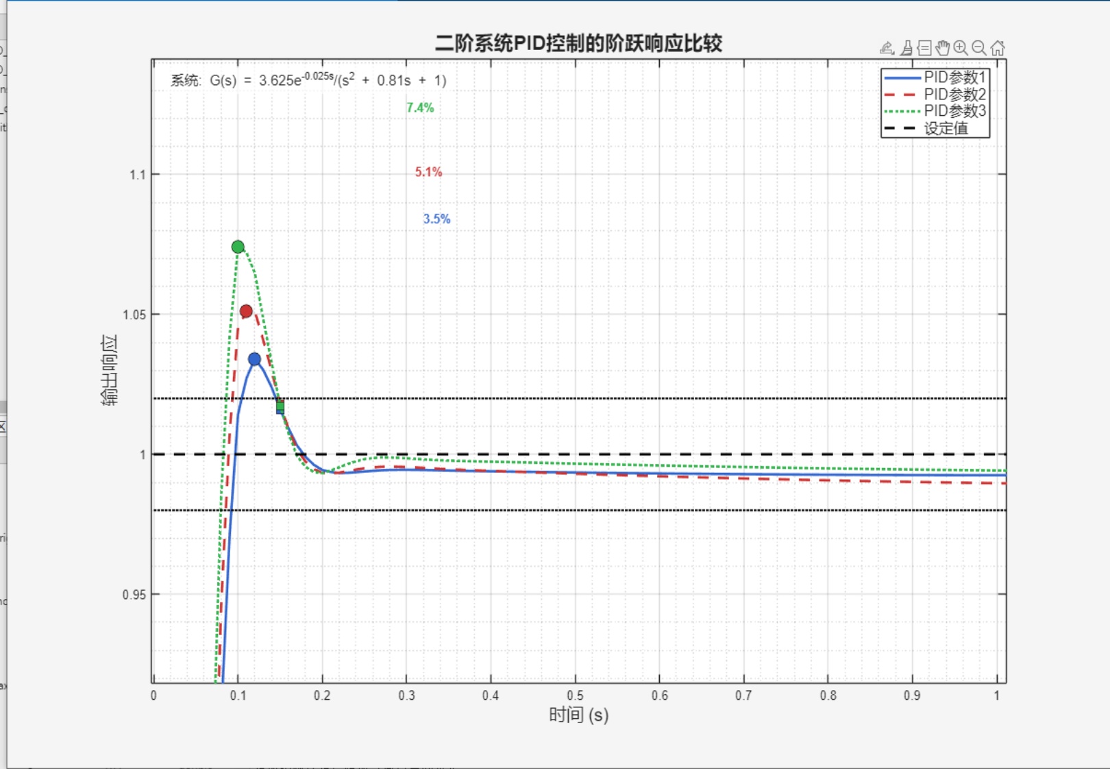Click the blue peak overshoot marker
Viewport: 1110px width, 769px height.
254,359
